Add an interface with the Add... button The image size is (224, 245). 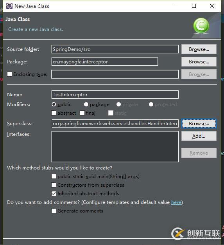pyautogui.click(x=199, y=136)
